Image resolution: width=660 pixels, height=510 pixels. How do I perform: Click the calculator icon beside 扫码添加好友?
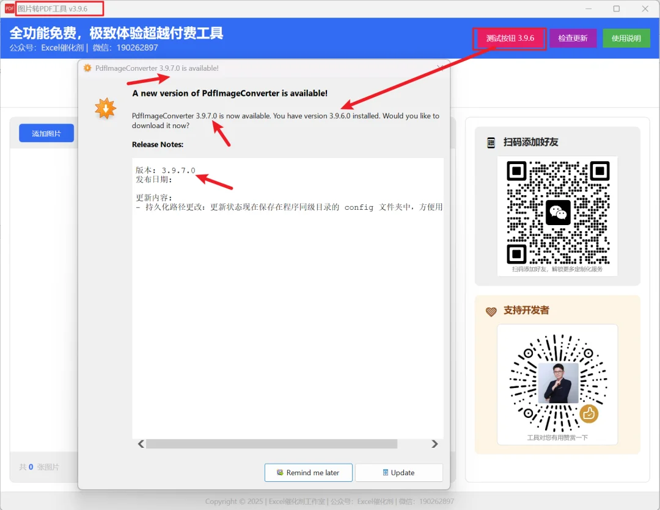point(491,142)
